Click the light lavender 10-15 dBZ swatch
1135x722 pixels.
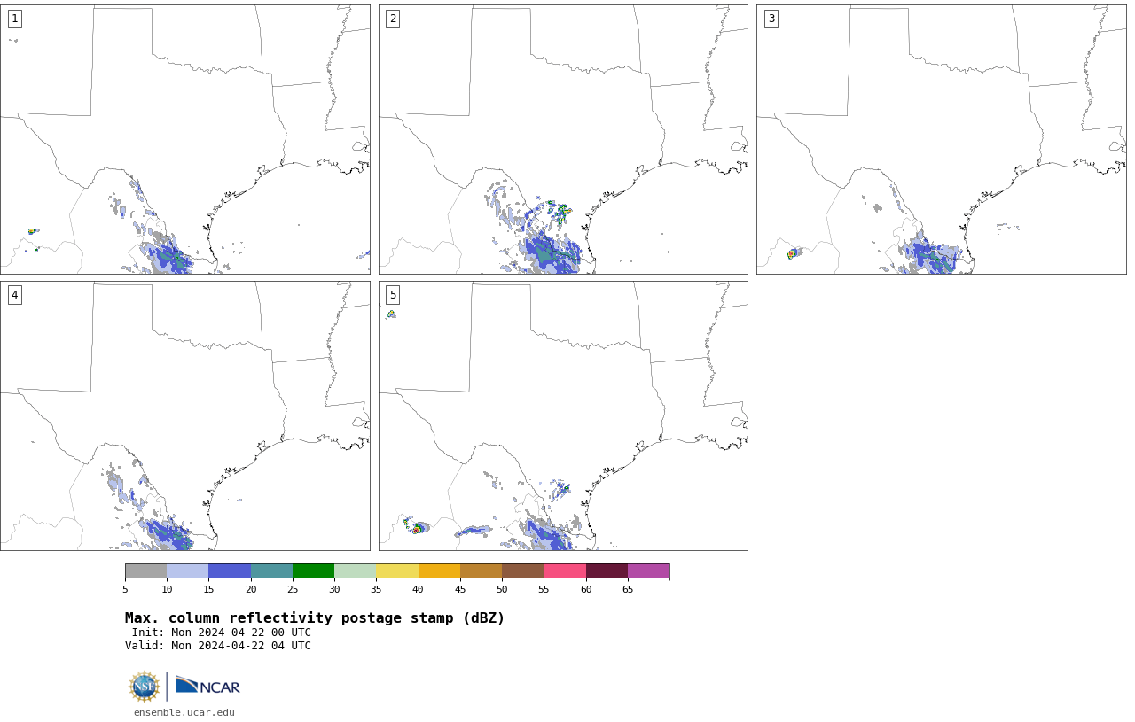pos(188,571)
